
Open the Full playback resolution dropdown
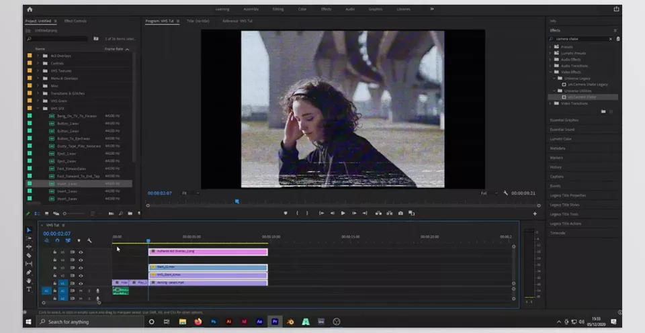point(490,193)
